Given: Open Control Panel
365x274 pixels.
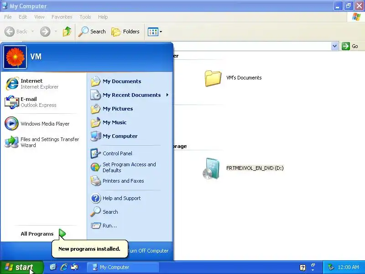Looking at the screenshot, I should pos(130,153).
